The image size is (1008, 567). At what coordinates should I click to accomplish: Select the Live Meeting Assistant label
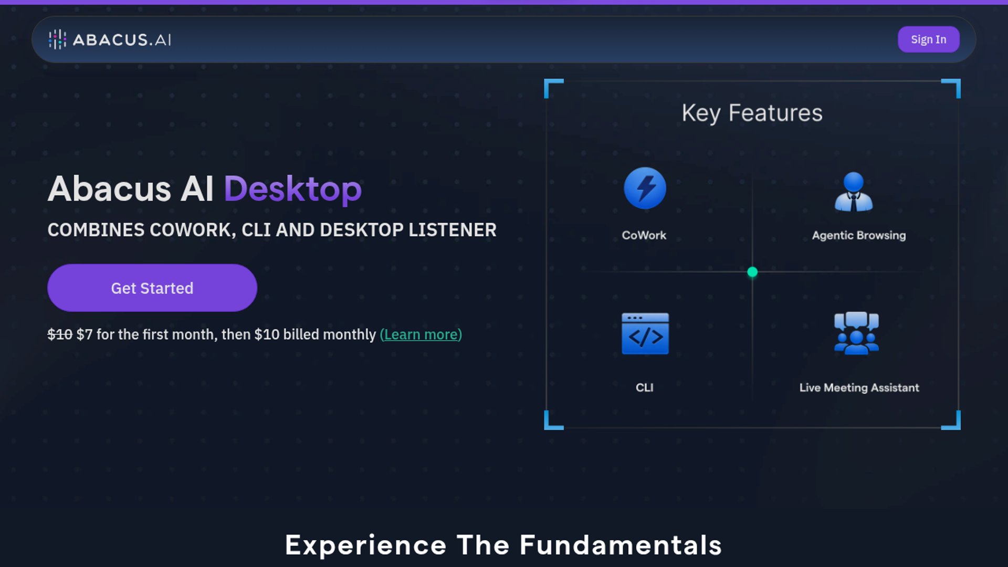click(x=859, y=387)
